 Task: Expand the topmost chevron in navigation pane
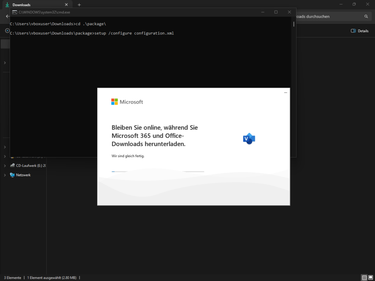5,63
